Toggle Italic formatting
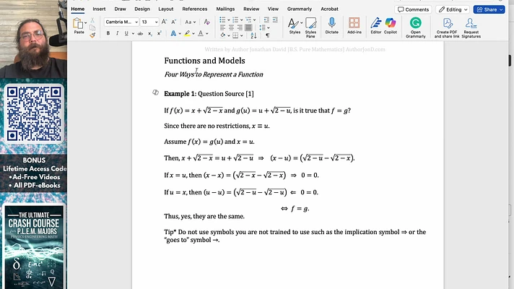Viewport: 514px width, 289px height. (x=117, y=33)
